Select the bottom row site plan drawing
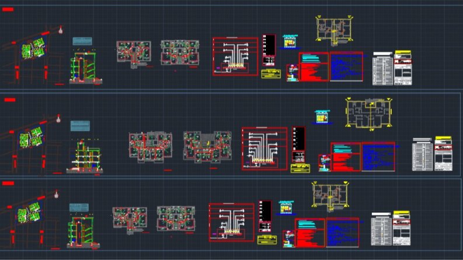 coord(29,212)
